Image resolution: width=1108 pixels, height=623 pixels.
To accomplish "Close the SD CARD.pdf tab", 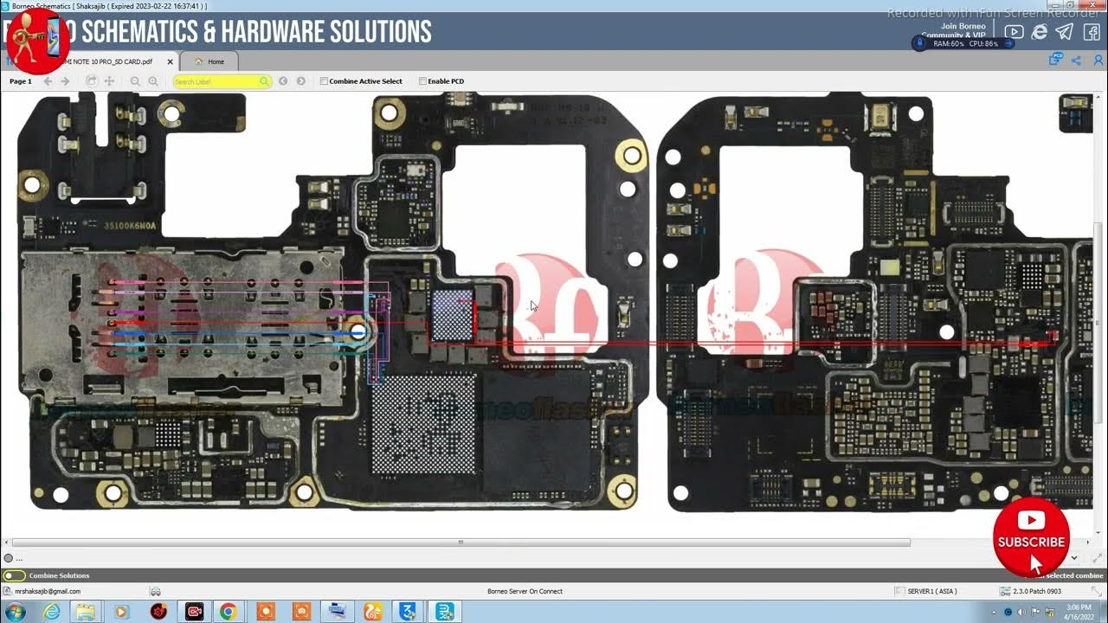I will coord(171,61).
